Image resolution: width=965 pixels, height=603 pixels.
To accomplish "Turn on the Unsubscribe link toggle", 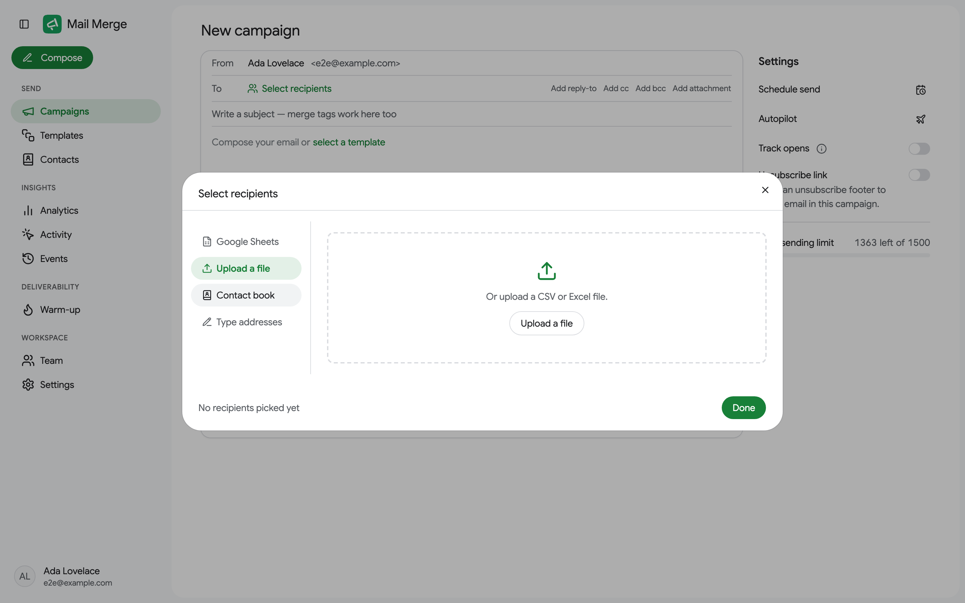I will (x=919, y=175).
